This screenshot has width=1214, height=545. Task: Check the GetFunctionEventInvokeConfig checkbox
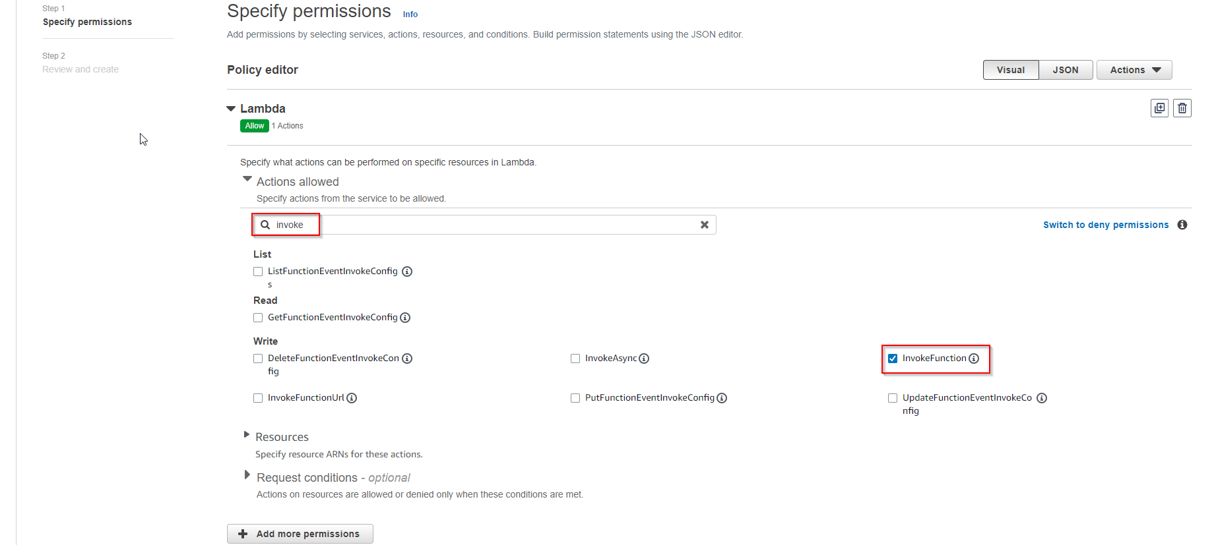258,318
